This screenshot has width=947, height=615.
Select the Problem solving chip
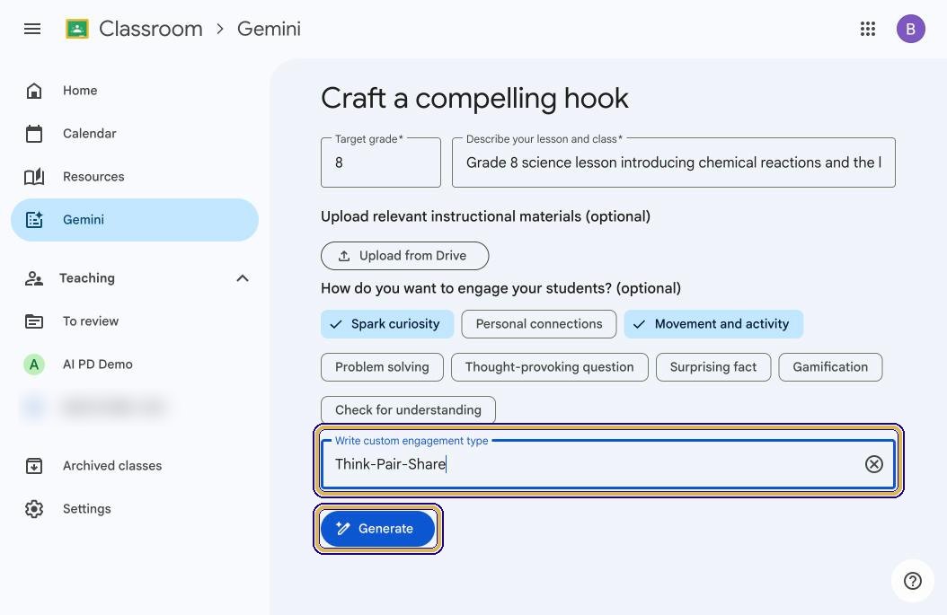(x=382, y=367)
